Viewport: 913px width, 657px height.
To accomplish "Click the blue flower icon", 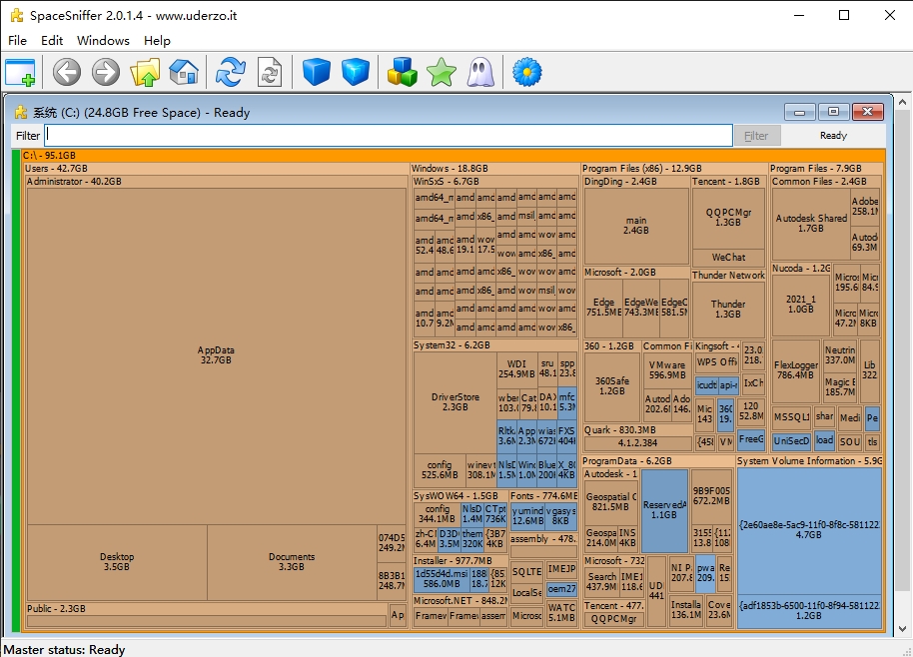I will point(526,72).
